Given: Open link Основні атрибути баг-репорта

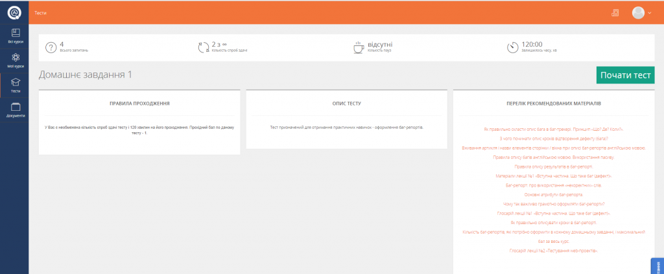Looking at the screenshot, I should click(x=554, y=194).
